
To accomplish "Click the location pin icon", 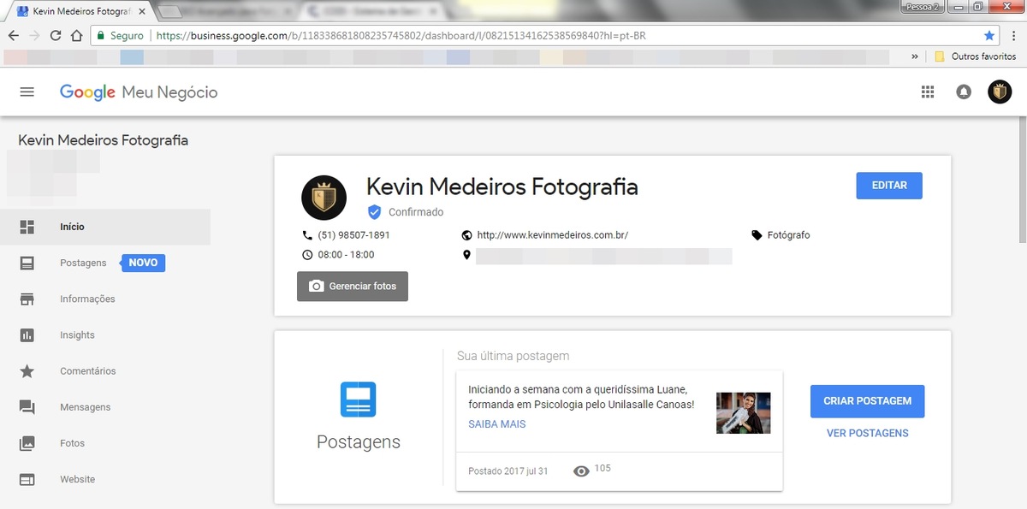I will click(x=466, y=255).
